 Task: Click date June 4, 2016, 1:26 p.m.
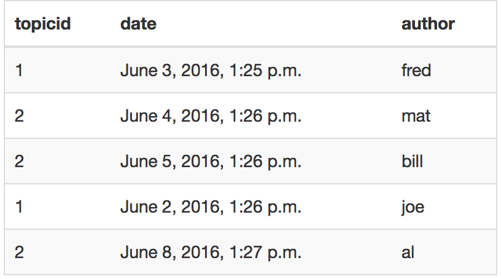point(211,116)
